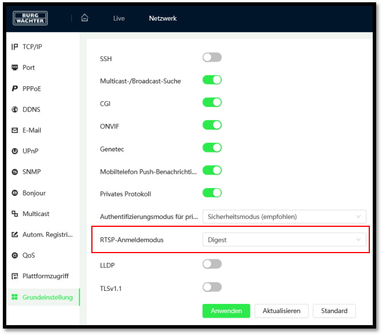Expand the Authentifizierungsmodus dropdown

coord(284,217)
